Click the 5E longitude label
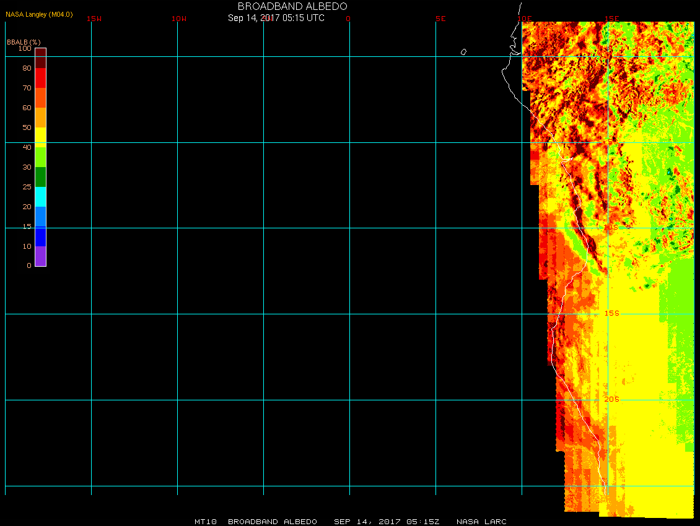Image resolution: width=700 pixels, height=526 pixels. point(440,19)
